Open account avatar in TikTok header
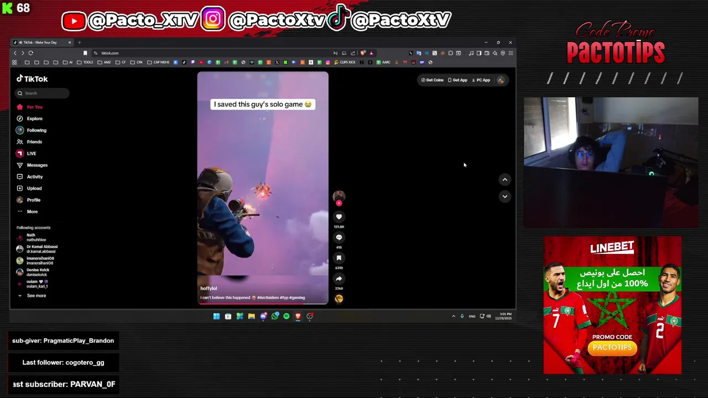708x398 pixels. click(x=501, y=80)
